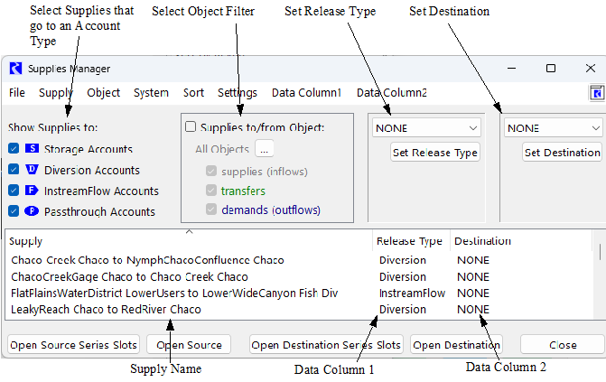Click the InstreamFlow Accounts F icon
606x382 pixels.
pos(32,191)
